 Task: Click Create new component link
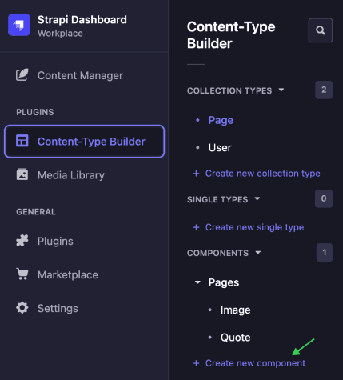[x=255, y=363]
